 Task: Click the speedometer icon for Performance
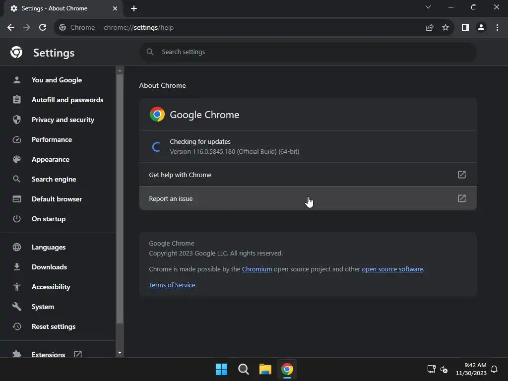[17, 139]
